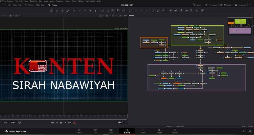
Task: Add a Rectangle mask
Action: [130, 11]
